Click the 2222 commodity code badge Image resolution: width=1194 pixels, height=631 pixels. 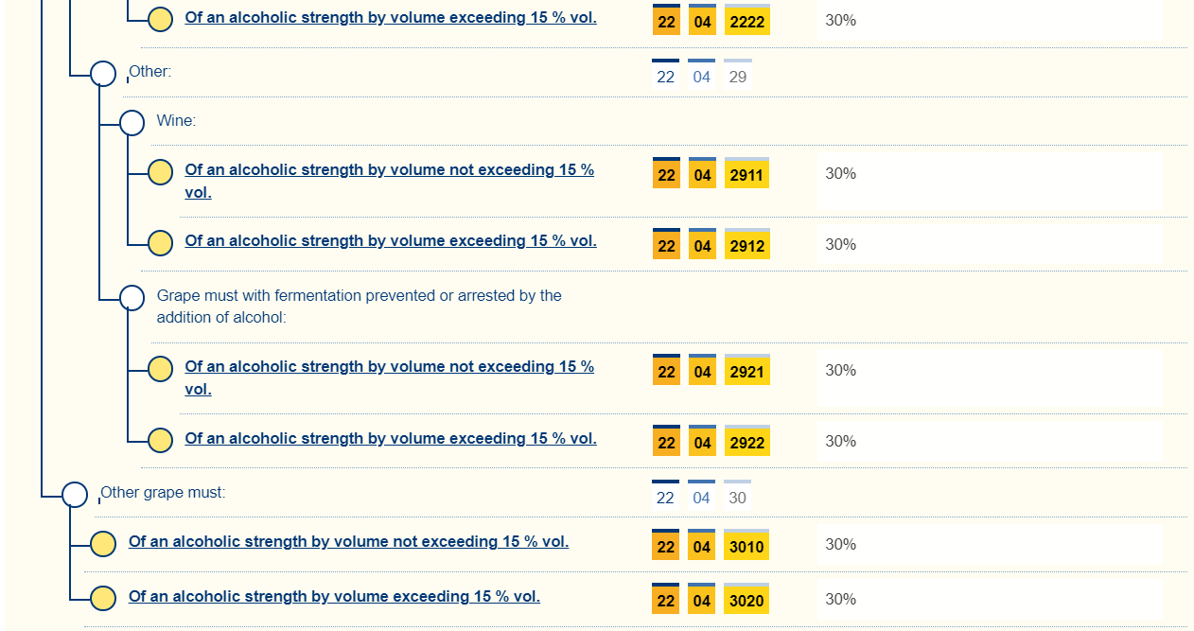746,21
